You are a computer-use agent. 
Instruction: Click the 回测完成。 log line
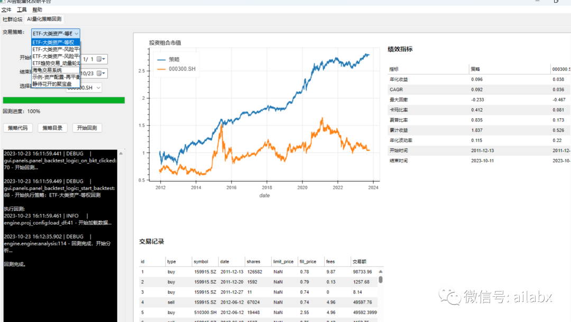click(15, 264)
